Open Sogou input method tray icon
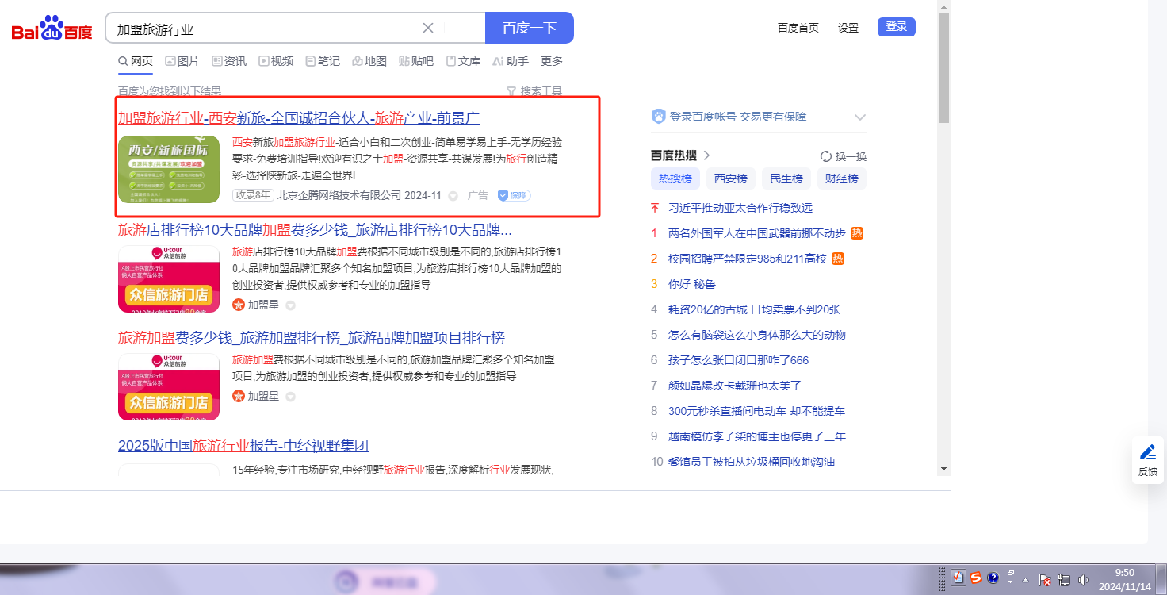Image resolution: width=1167 pixels, height=595 pixels. coord(976,578)
